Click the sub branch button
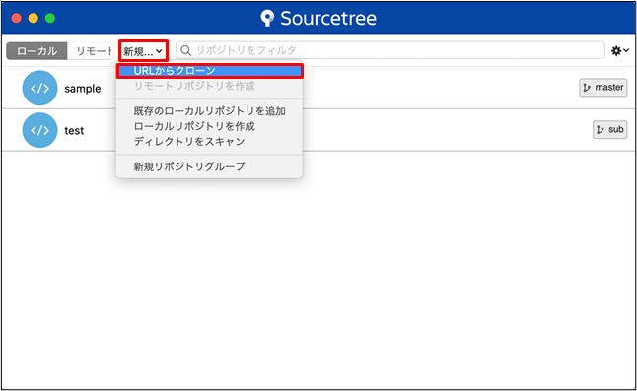Screen dimensions: 637x391 point(609,129)
